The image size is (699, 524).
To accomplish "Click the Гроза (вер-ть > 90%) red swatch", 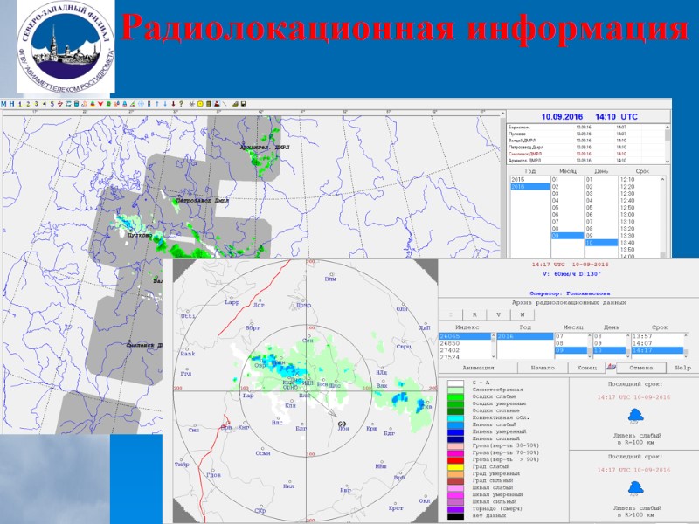I will 455,459.
